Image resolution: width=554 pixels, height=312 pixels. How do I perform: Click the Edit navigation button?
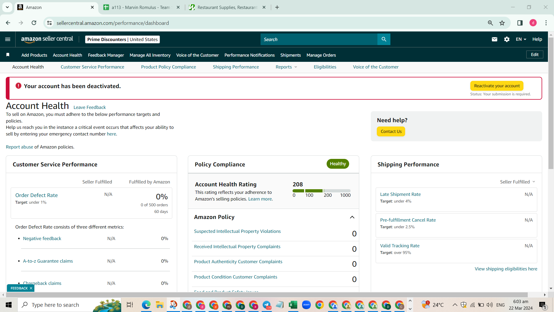(535, 55)
